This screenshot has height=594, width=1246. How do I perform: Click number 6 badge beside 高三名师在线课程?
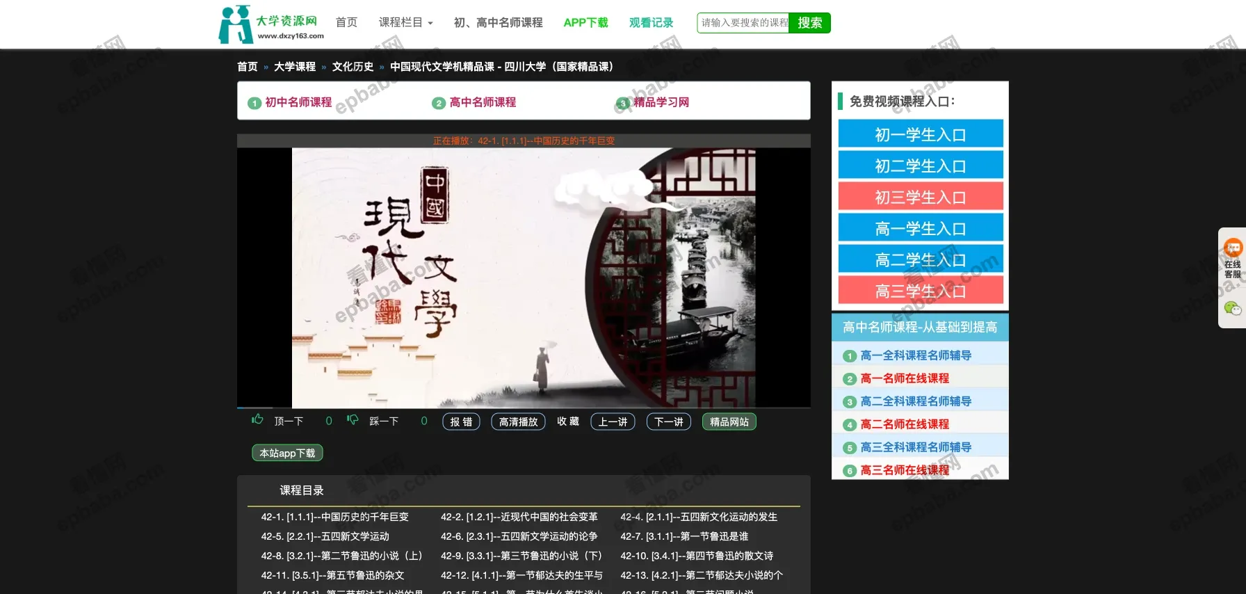coord(849,471)
